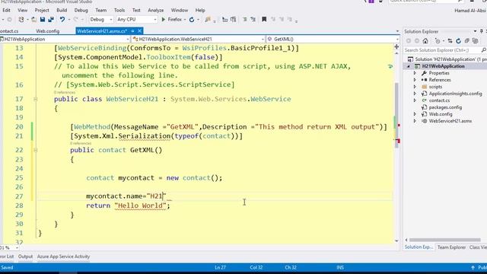Undo the last edit with the Undo arrow
Image resolution: width=487 pixels, height=274 pixels.
62,20
